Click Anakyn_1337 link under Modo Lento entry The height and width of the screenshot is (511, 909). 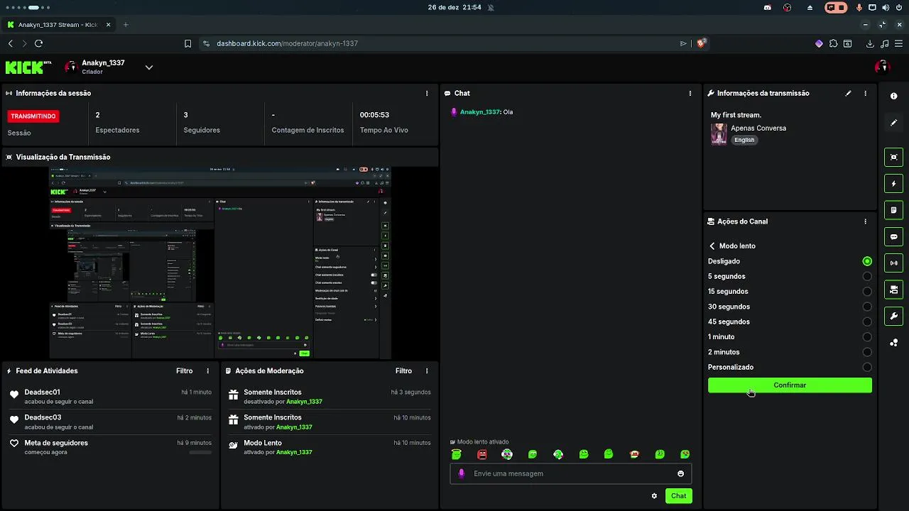pos(294,452)
